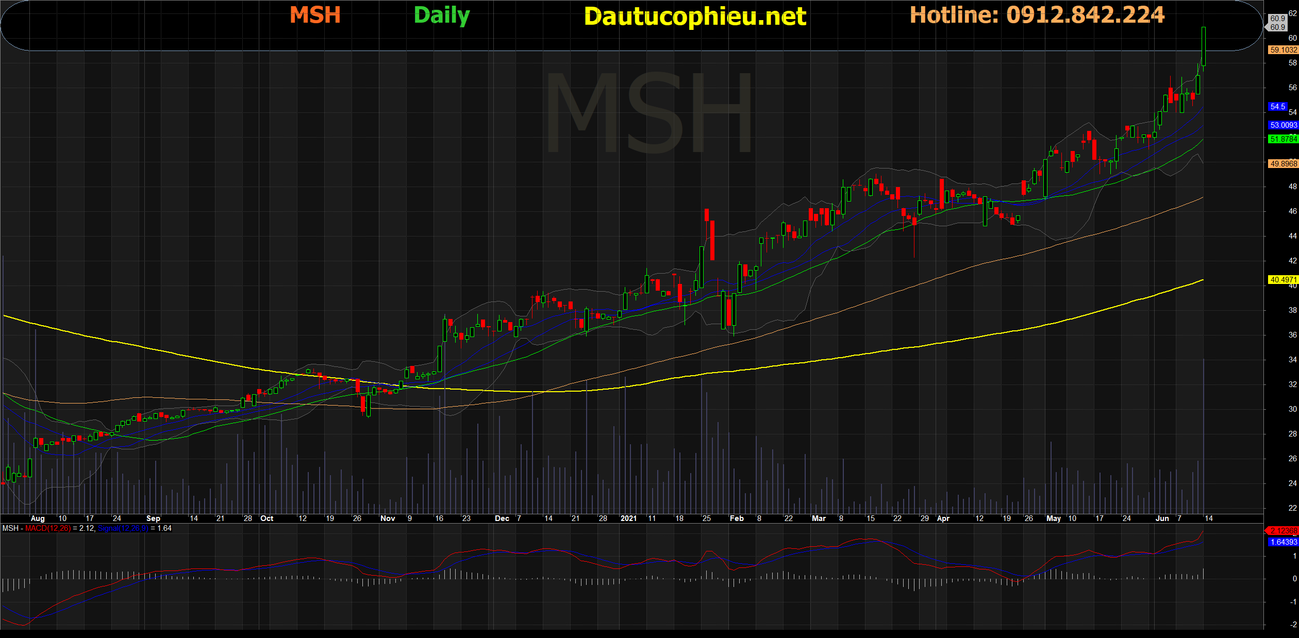Click the orange 49.8968 price label
1299x638 pixels.
(1283, 164)
